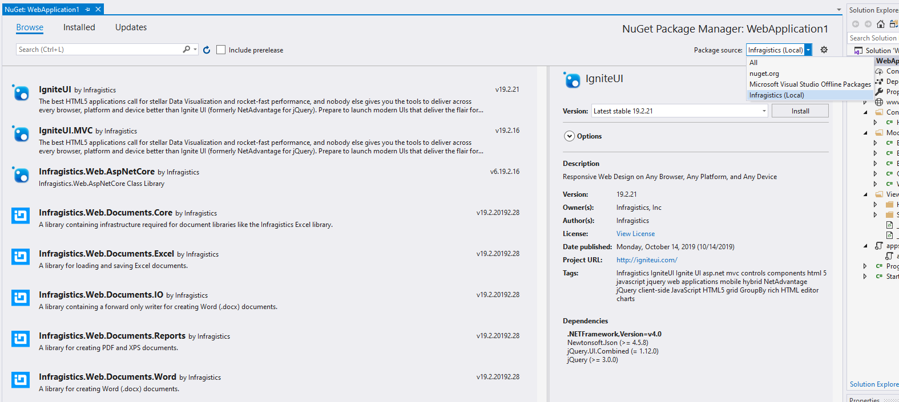Open the Version dropdown for IgniteUI
This screenshot has height=402, width=899.
point(764,111)
